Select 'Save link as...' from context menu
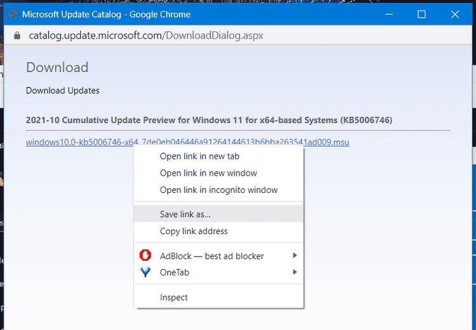The width and height of the screenshot is (476, 330). (x=218, y=214)
